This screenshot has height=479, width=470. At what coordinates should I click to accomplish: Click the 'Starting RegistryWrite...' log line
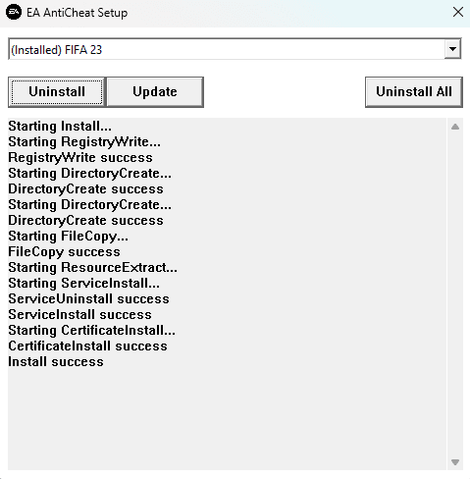coord(84,142)
